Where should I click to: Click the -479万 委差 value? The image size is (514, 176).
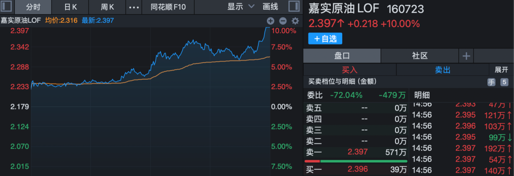pos(392,95)
